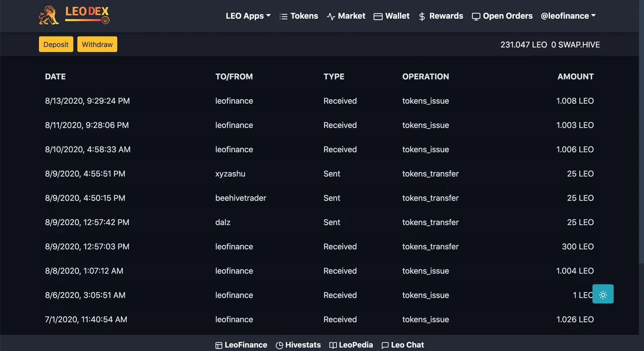Click the 1.026 LEO amount

(575, 319)
